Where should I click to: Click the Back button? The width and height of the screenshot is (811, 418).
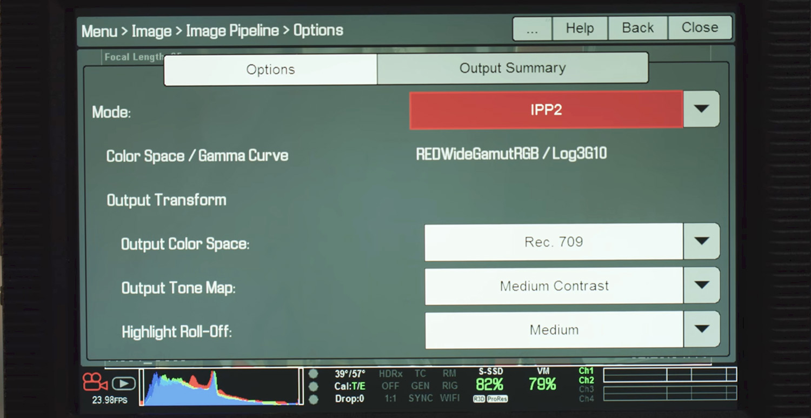(x=638, y=28)
